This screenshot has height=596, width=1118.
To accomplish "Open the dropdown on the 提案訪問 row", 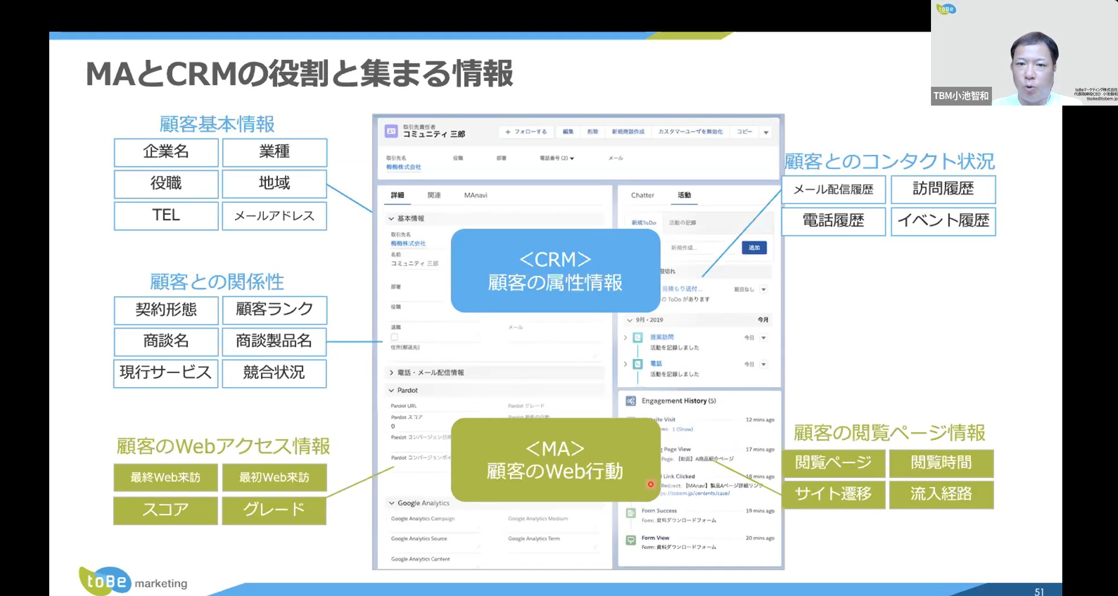I will click(x=763, y=338).
